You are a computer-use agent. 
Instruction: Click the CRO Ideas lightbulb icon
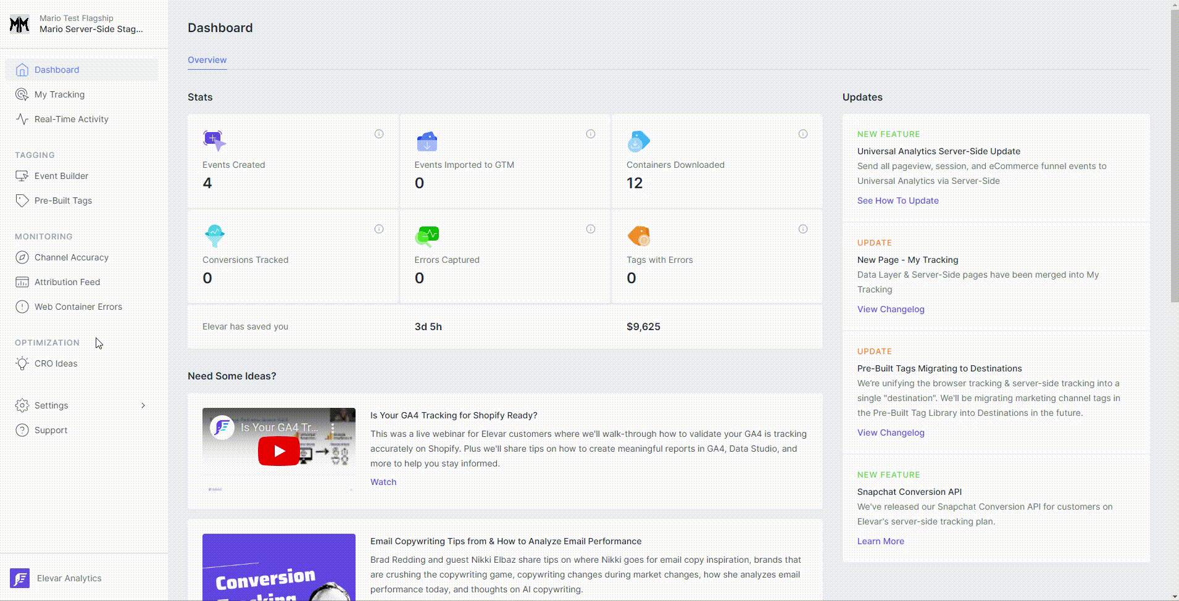tap(22, 363)
